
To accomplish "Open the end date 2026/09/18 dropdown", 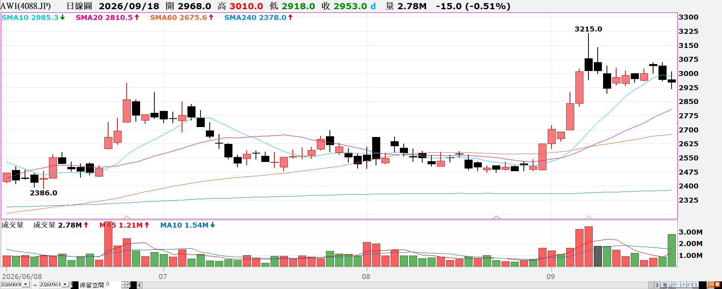I will tap(65, 284).
